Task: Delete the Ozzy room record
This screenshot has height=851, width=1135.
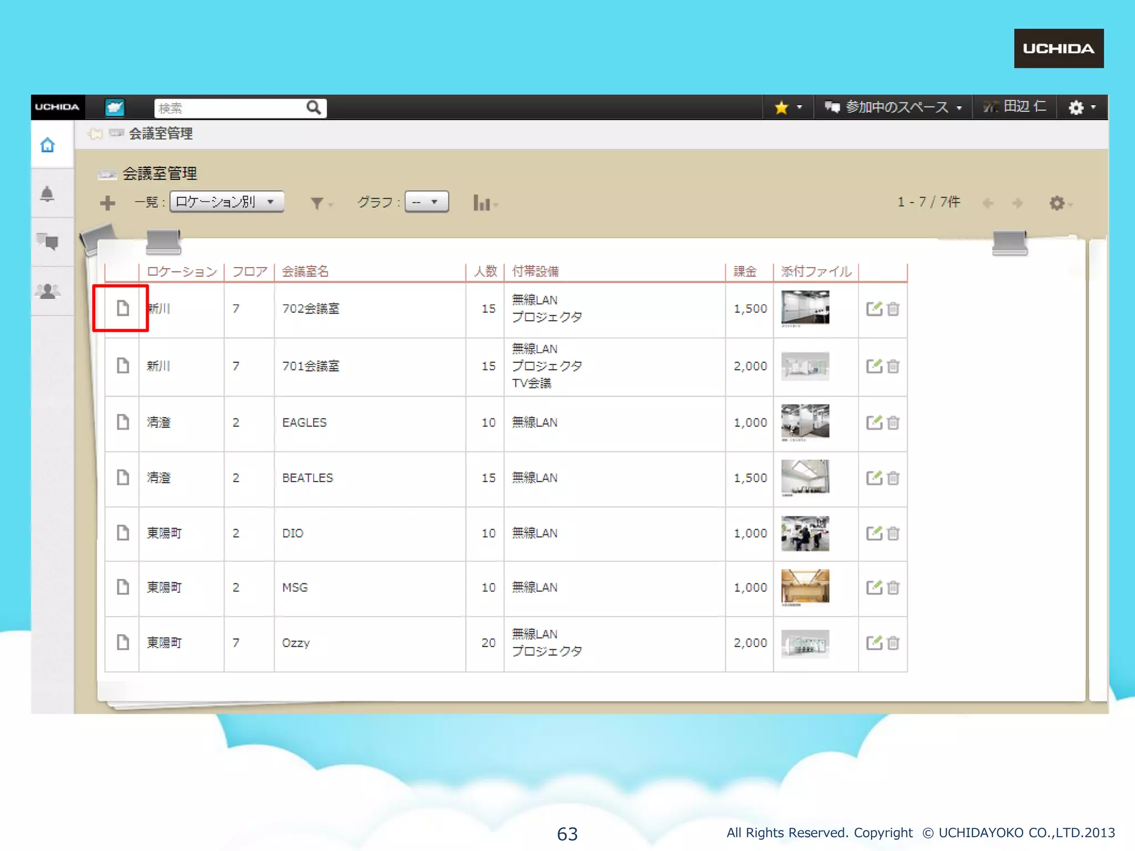Action: coord(893,643)
